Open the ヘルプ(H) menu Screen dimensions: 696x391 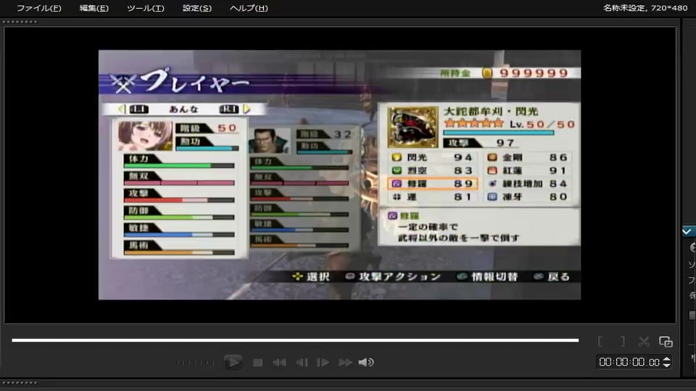tap(249, 8)
